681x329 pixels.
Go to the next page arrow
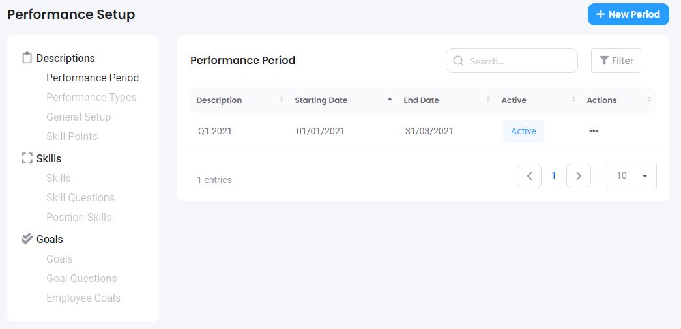point(578,176)
